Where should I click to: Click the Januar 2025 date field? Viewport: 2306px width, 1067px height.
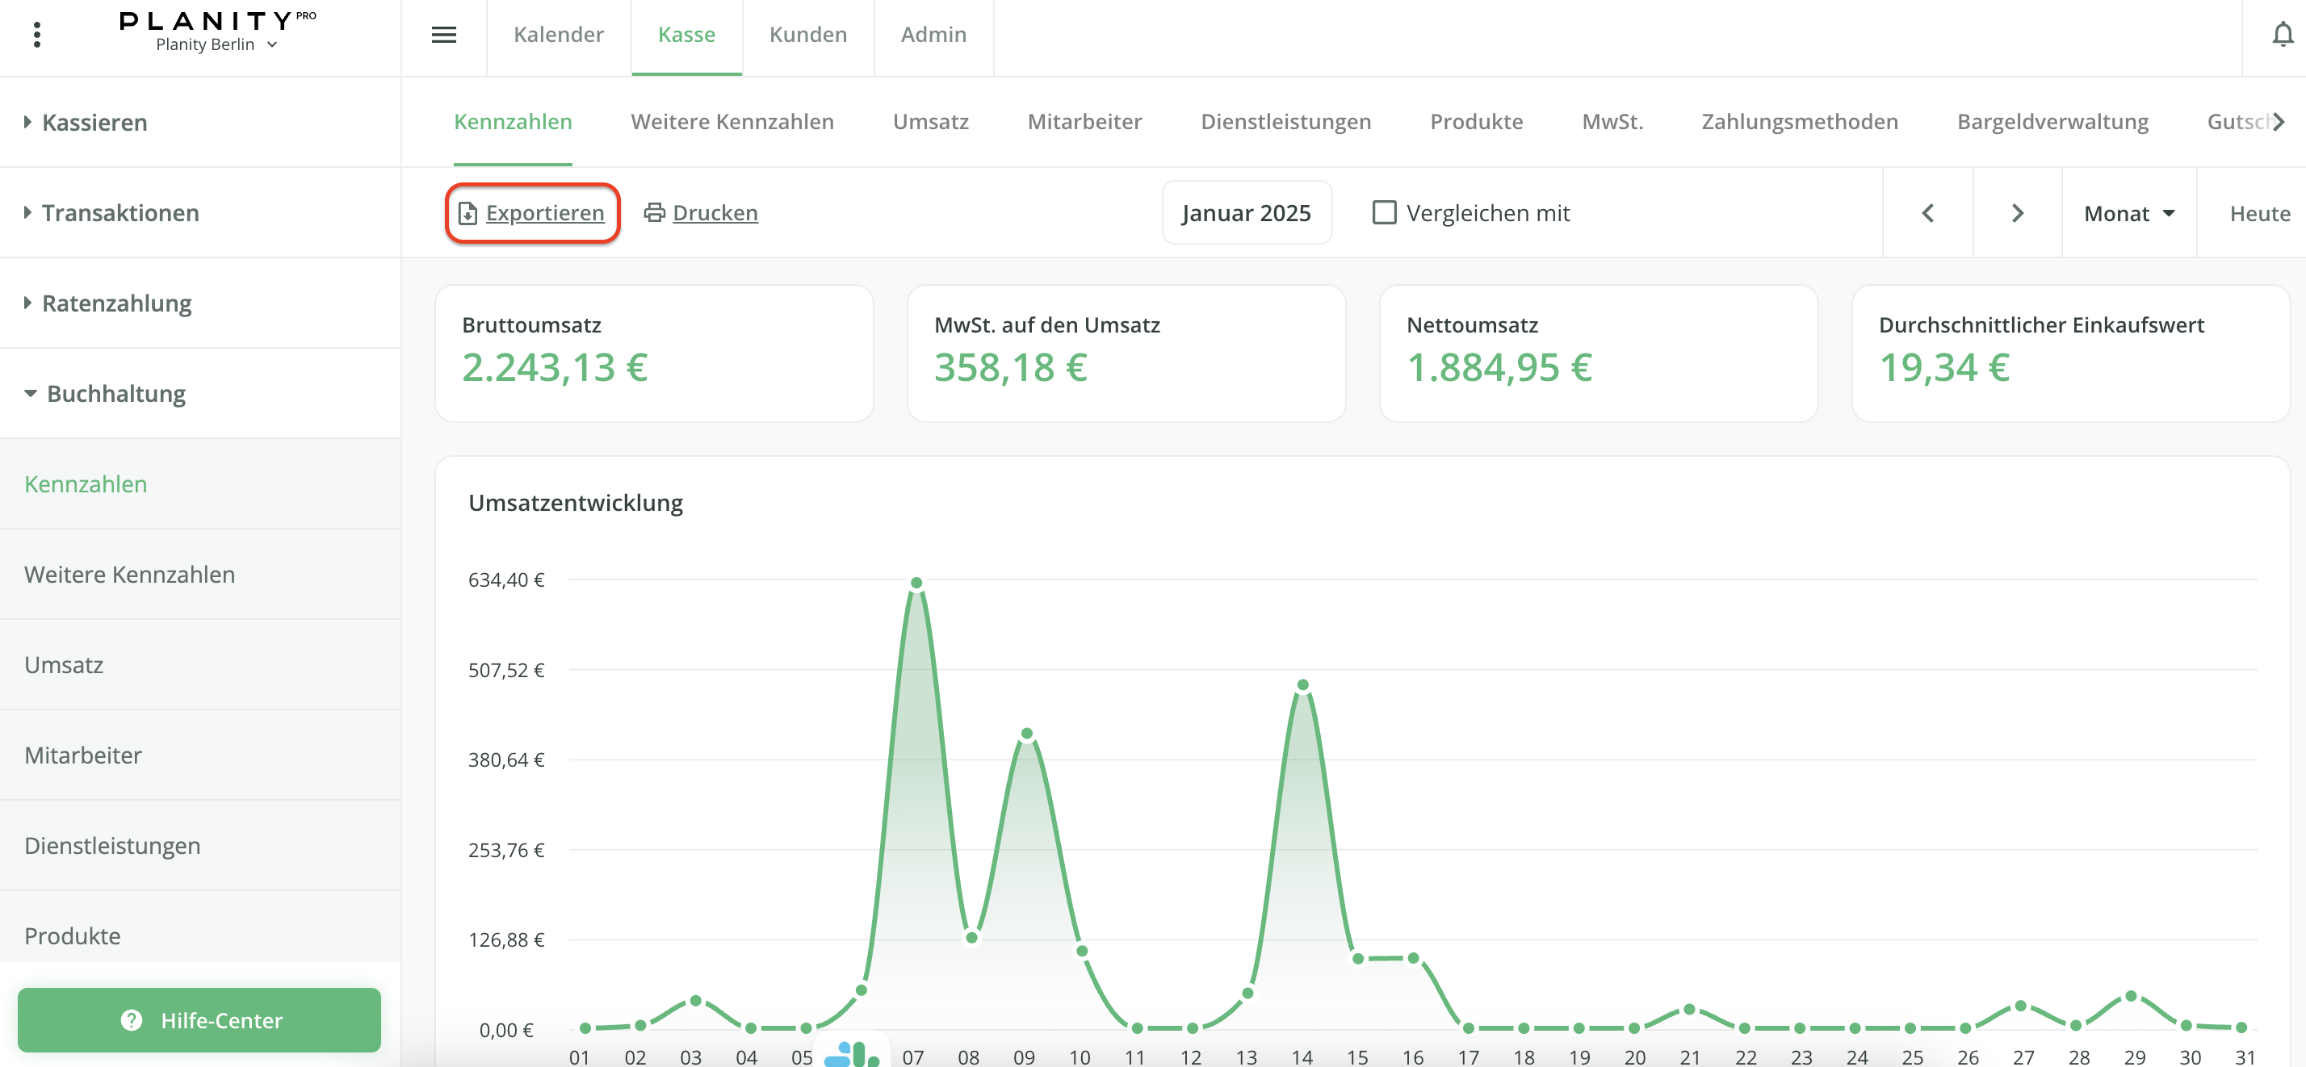tap(1246, 213)
